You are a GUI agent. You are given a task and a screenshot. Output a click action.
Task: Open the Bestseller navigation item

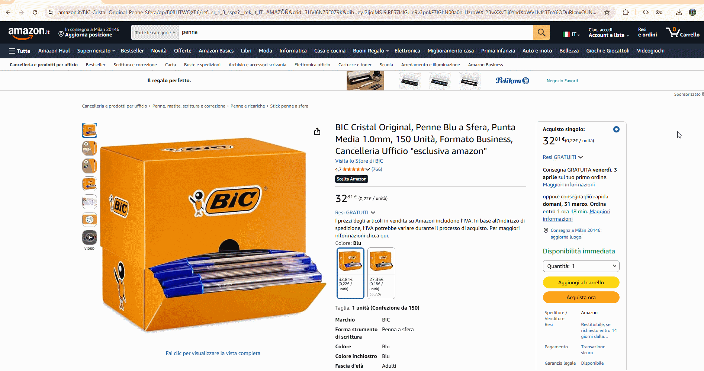pyautogui.click(x=132, y=51)
